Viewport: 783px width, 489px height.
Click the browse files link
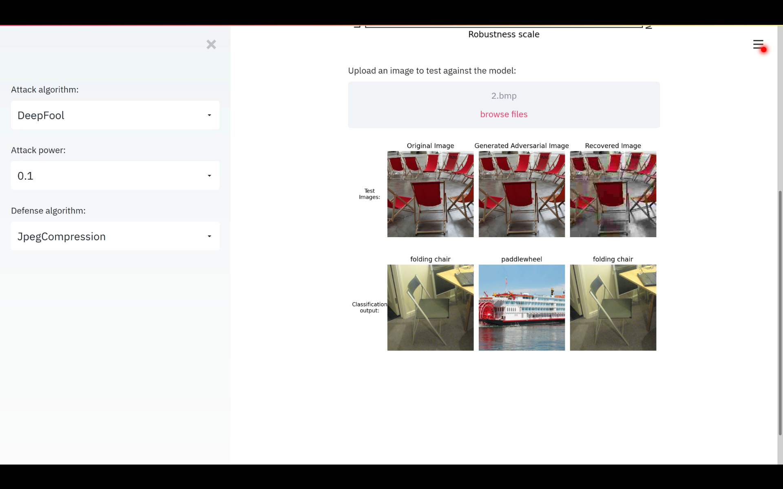click(504, 115)
